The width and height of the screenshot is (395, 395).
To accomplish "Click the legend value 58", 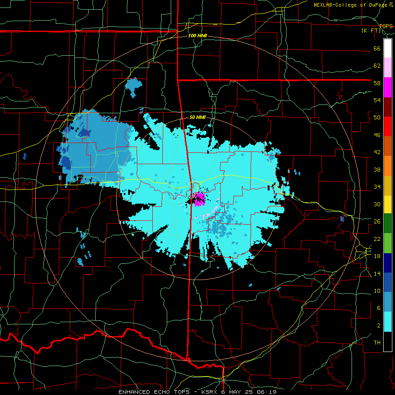I will click(377, 83).
